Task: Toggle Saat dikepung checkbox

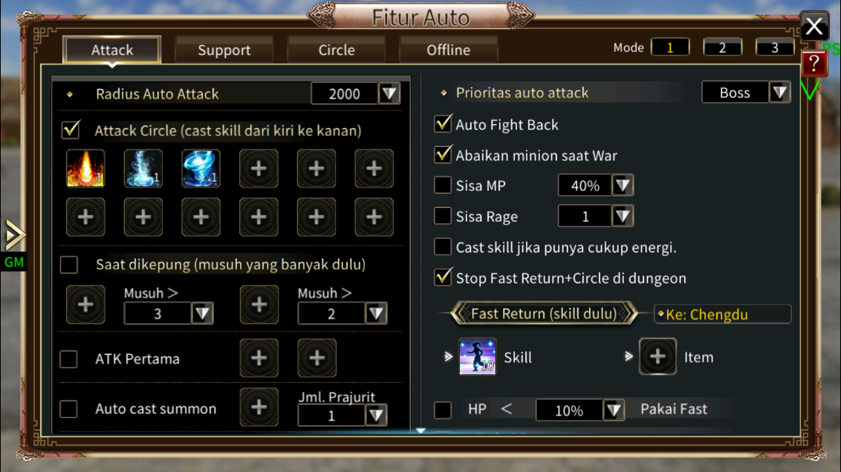Action: pos(69,264)
